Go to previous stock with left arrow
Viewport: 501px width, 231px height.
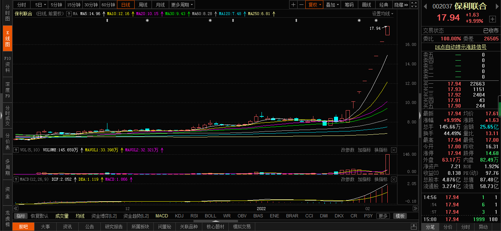[425, 6]
